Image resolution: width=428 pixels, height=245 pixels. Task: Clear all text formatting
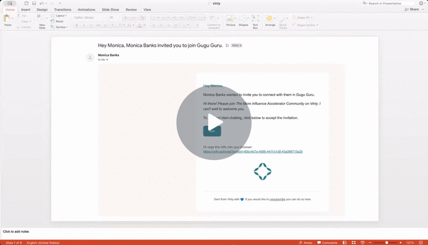click(x=142, y=18)
